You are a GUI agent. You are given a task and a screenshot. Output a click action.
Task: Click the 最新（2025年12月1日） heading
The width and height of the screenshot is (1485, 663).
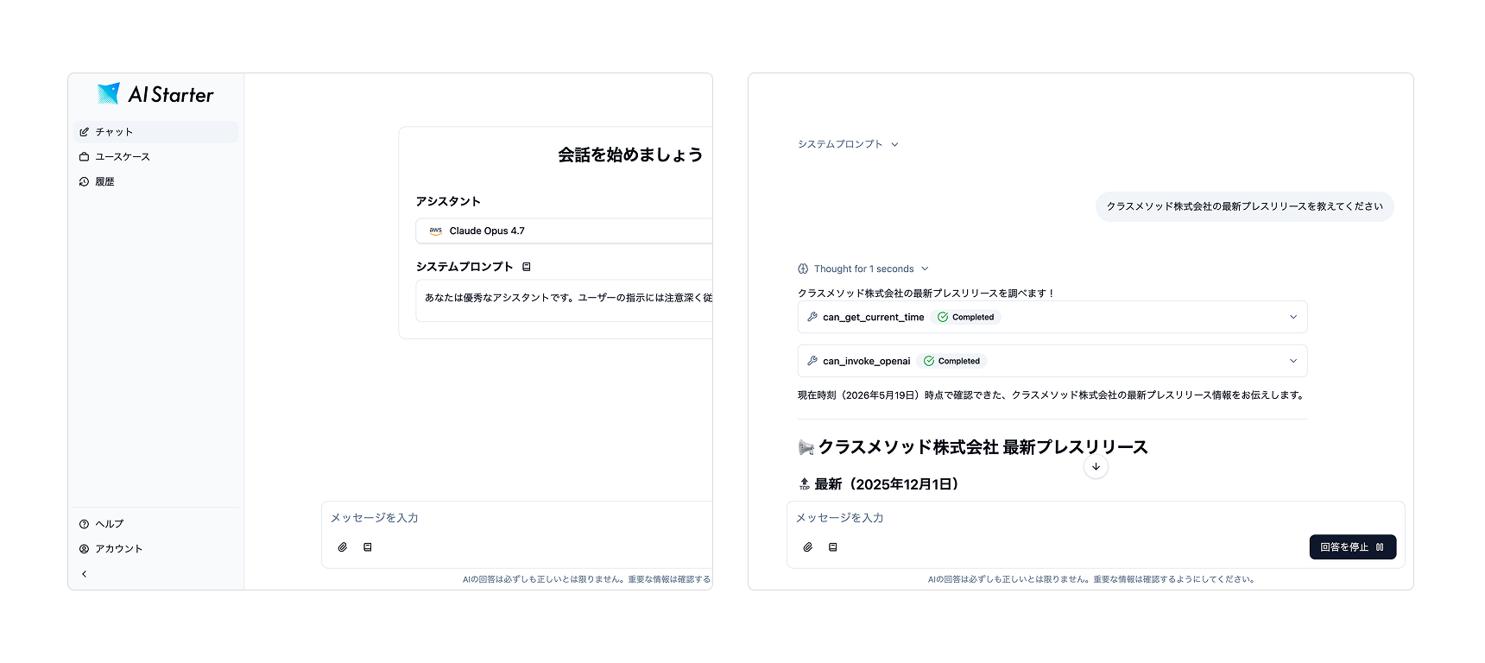click(879, 484)
